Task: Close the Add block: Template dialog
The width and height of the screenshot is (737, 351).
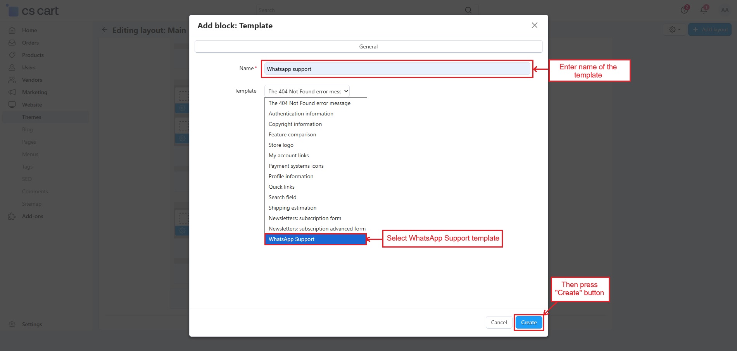Action: (x=534, y=25)
